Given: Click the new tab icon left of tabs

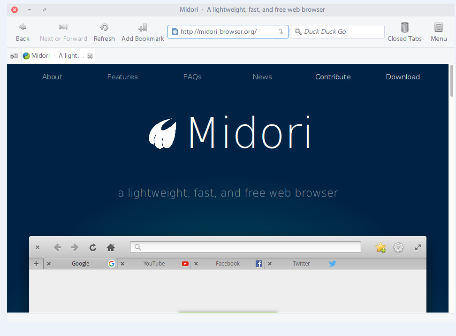Looking at the screenshot, I should (14, 56).
